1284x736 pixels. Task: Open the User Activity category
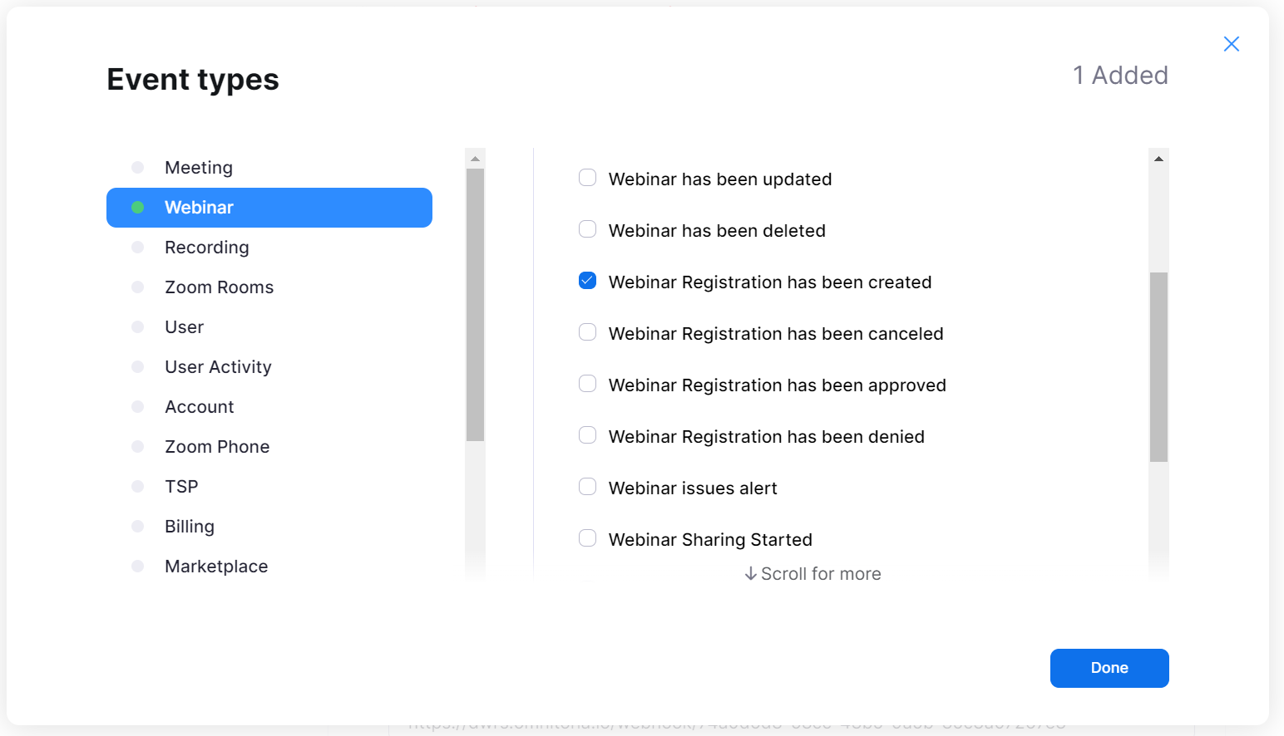(218, 367)
